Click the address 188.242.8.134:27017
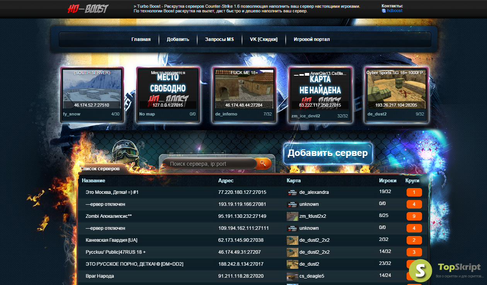Screen dimensions: 487x285 241,264
